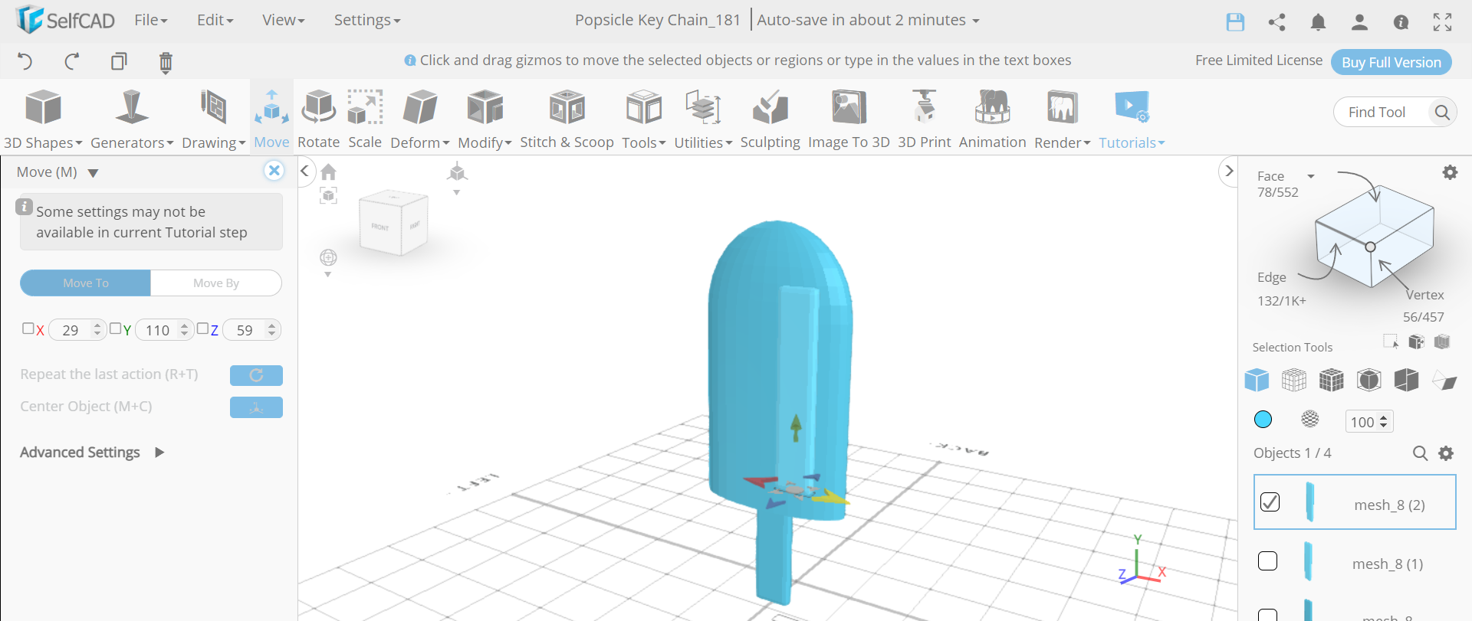Choose the solid cube selection mode

[x=1257, y=380]
